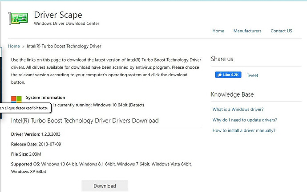
Task: Click the 'Share us' heading
Action: (222, 59)
